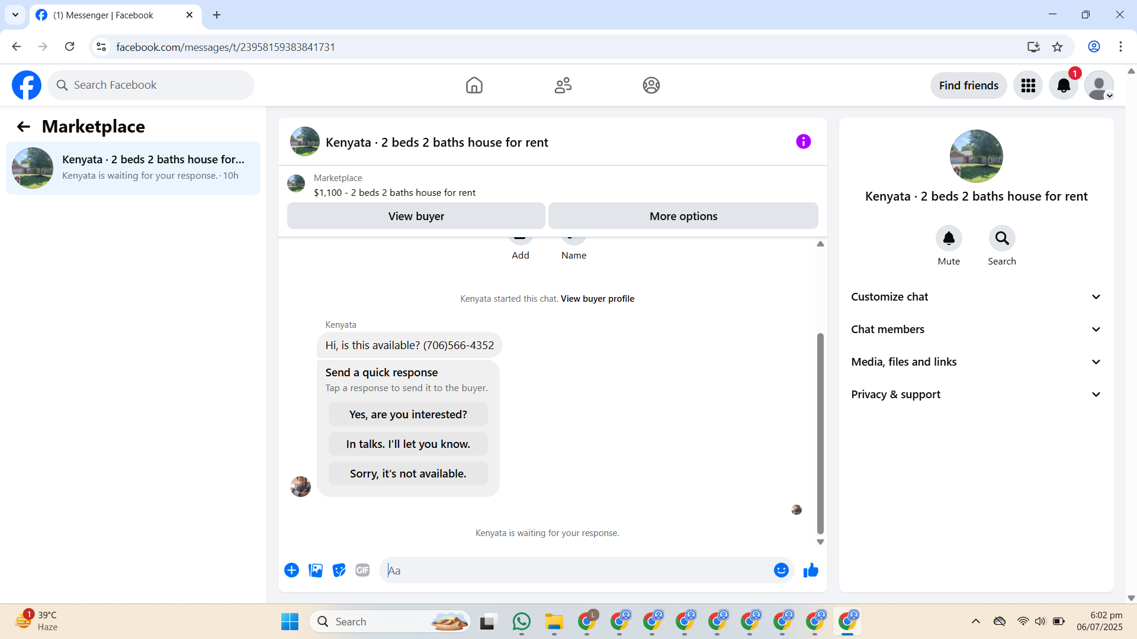Attach a photo using the image icon
Viewport: 1137px width, 639px height.
316,570
